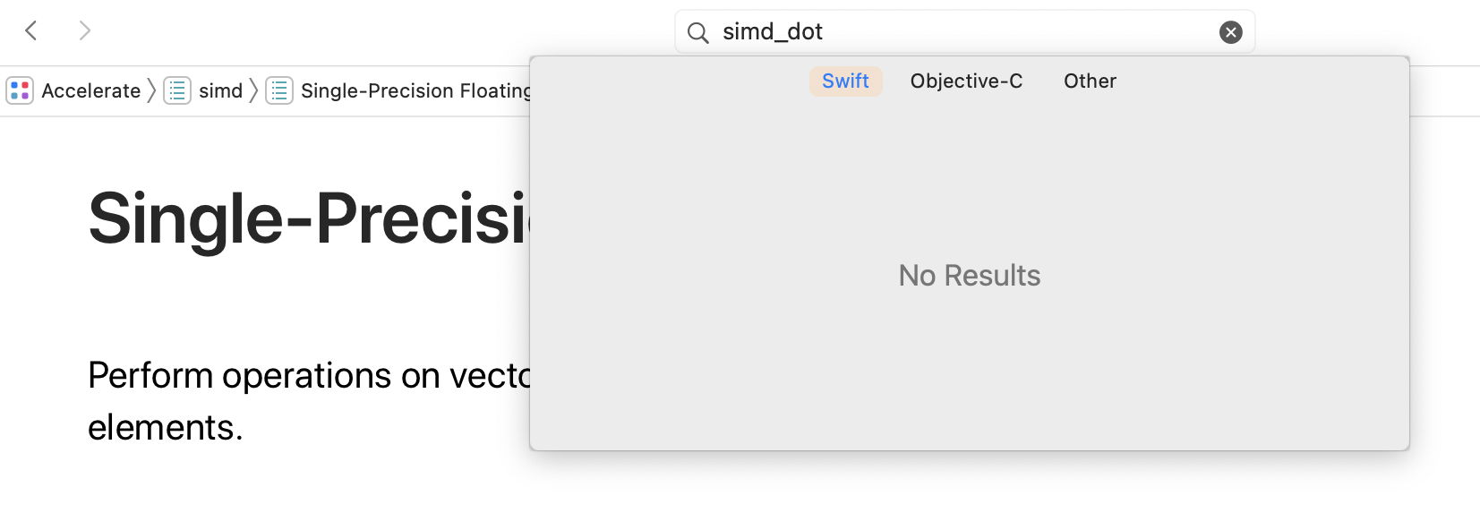The height and width of the screenshot is (513, 1480).
Task: Open the Accelerate breadcrumb label
Action: 90,90
